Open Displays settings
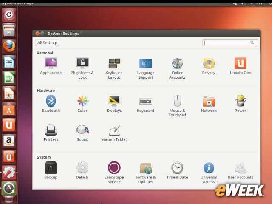 pyautogui.click(x=114, y=104)
